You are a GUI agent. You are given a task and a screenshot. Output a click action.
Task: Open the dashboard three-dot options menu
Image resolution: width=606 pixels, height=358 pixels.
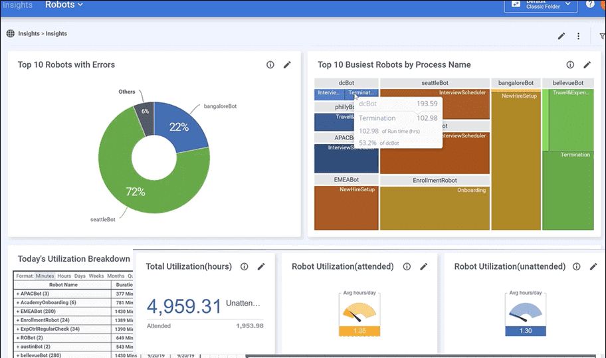[578, 36]
